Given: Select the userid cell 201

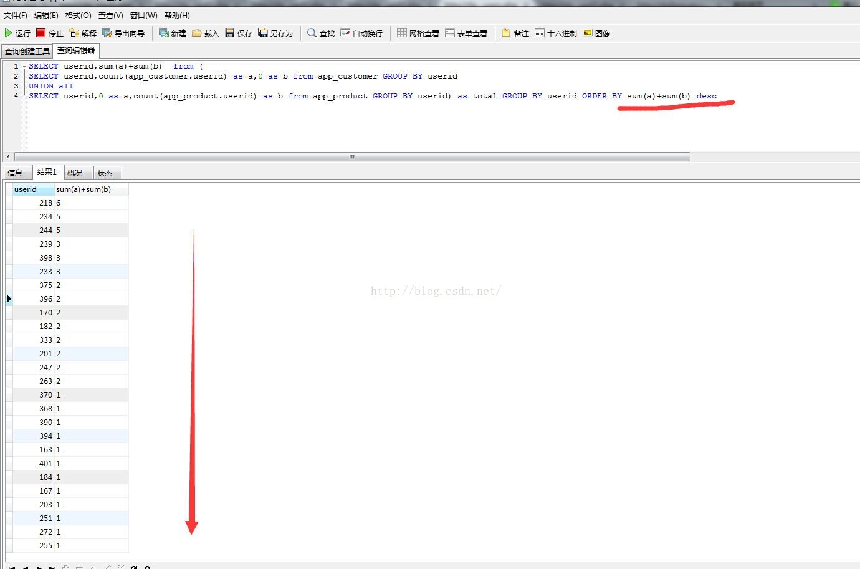Looking at the screenshot, I should [33, 354].
